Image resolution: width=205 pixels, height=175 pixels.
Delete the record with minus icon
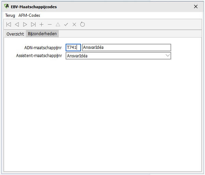(x=50, y=25)
